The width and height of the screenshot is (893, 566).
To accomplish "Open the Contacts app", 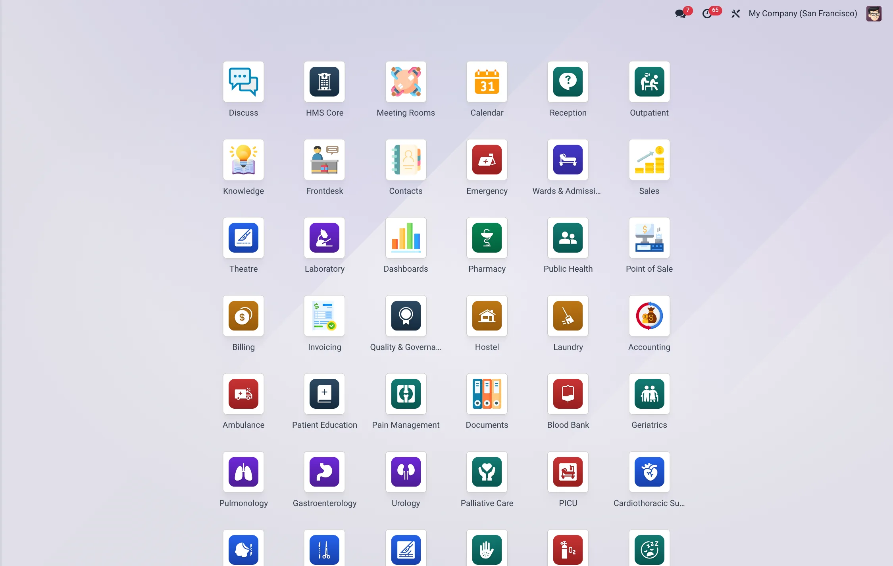I will click(x=406, y=160).
